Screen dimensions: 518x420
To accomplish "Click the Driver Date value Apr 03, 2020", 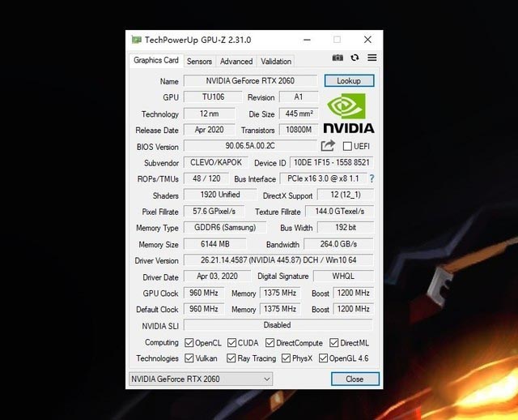I will pyautogui.click(x=217, y=276).
